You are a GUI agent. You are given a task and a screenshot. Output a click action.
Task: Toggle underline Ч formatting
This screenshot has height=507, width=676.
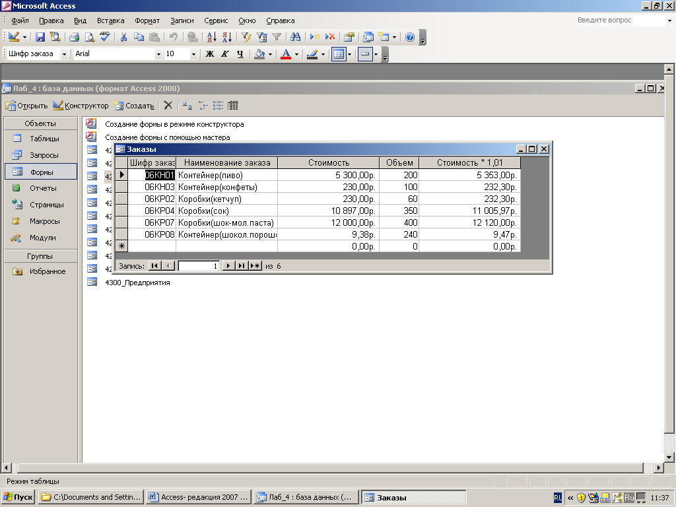click(240, 54)
